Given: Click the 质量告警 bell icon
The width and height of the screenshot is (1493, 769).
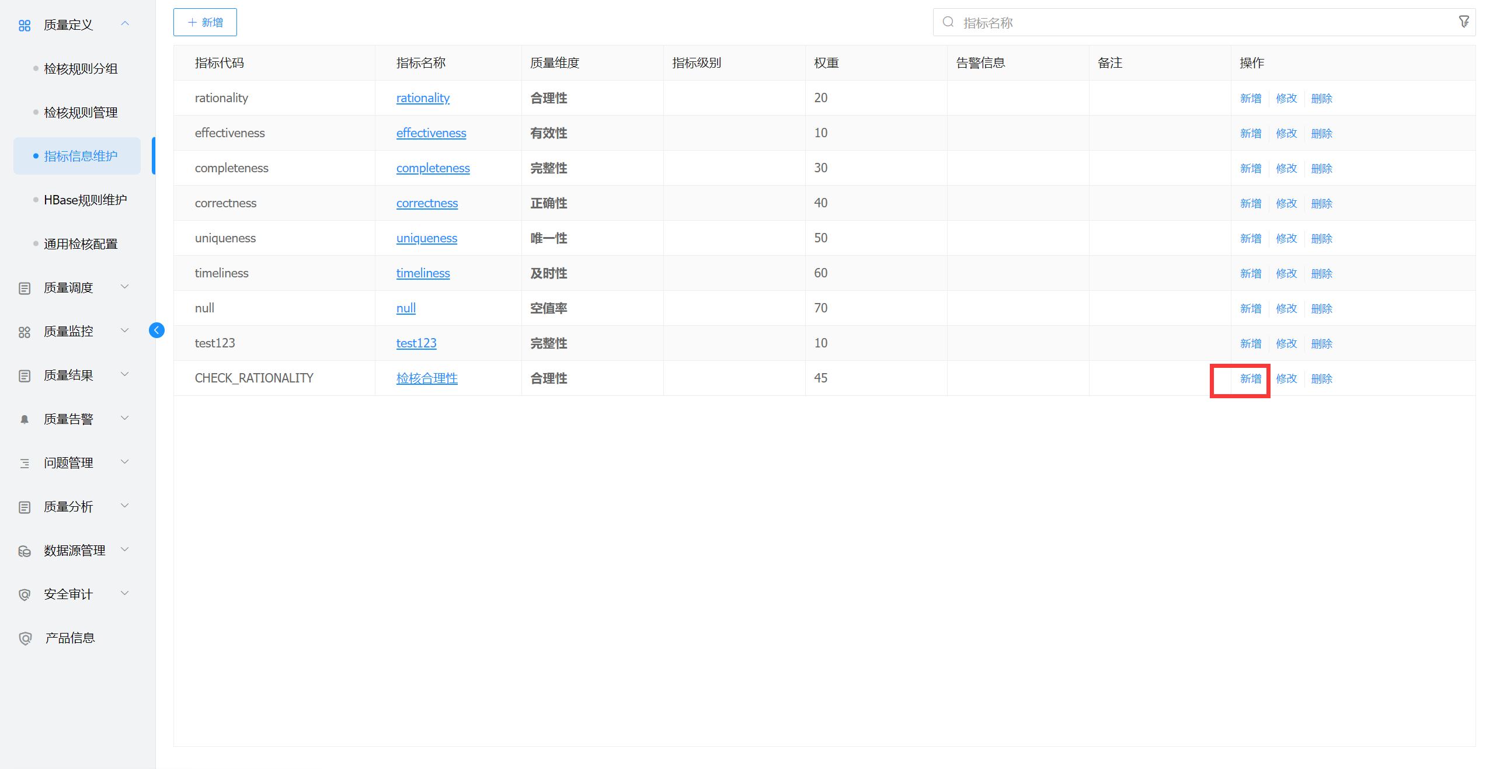Looking at the screenshot, I should 25,419.
